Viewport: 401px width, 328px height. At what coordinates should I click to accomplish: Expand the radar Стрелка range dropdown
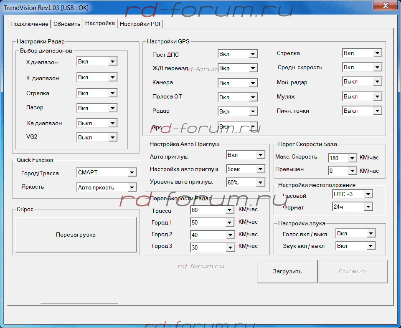(x=97, y=93)
